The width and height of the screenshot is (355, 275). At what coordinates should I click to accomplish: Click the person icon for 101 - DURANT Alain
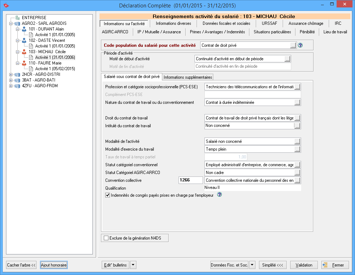pos(24,29)
